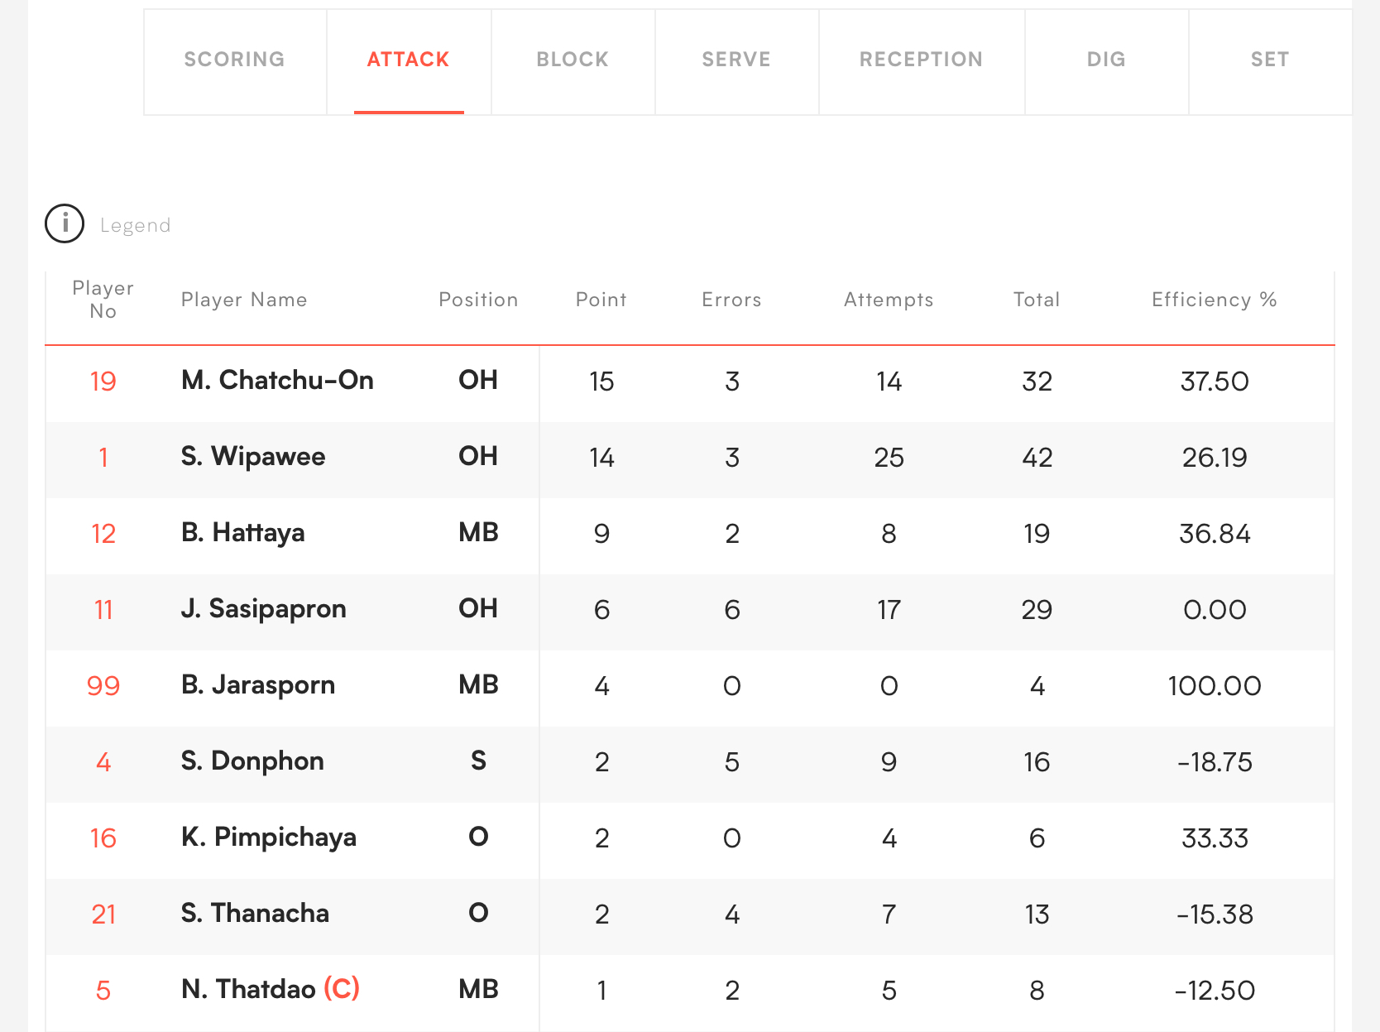Sort by Efficiency % column header
Screen dimensions: 1380x1032
1214,300
